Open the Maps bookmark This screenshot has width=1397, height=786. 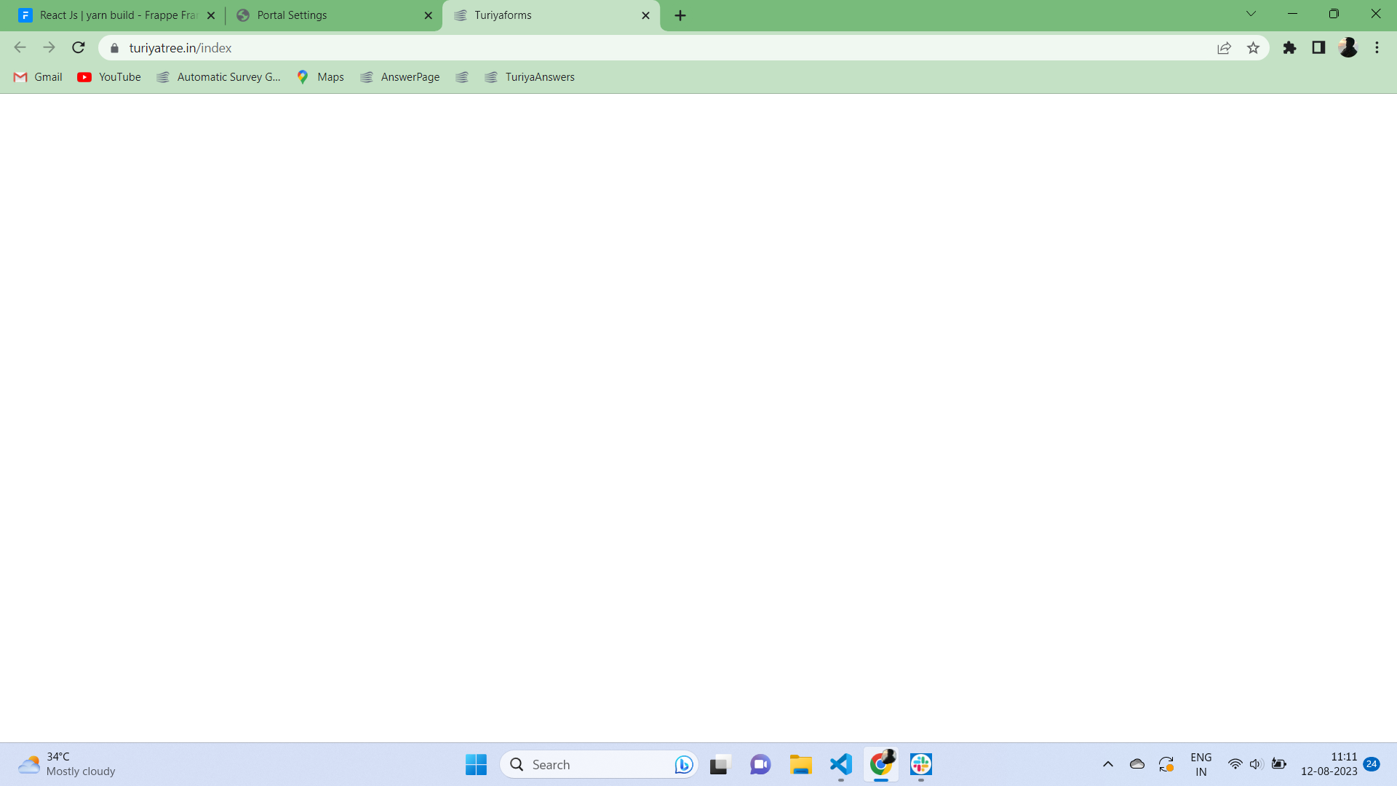click(320, 77)
